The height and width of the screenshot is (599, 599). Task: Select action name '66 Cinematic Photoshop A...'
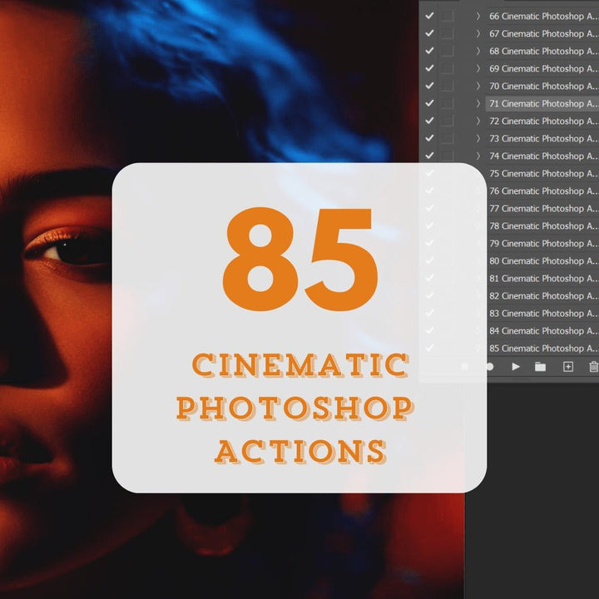pyautogui.click(x=543, y=16)
